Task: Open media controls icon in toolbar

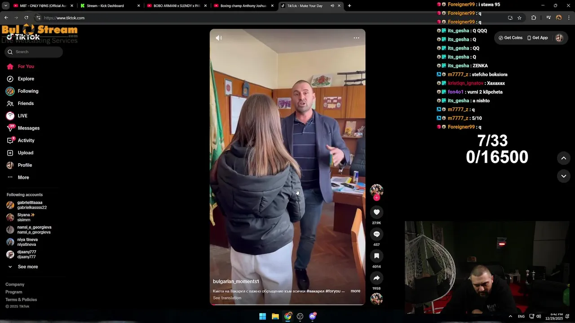Action: tap(548, 18)
